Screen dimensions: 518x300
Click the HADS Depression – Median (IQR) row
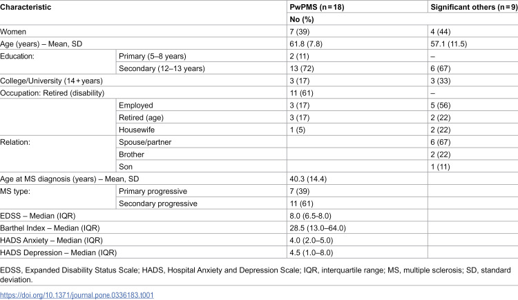pyautogui.click(x=259, y=252)
